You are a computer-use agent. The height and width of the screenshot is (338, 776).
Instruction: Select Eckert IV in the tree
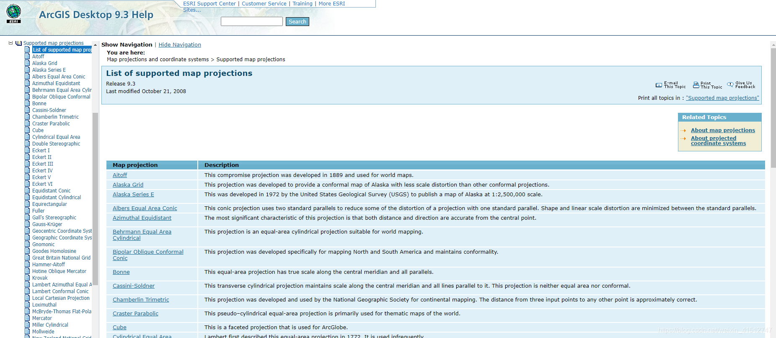tap(42, 170)
